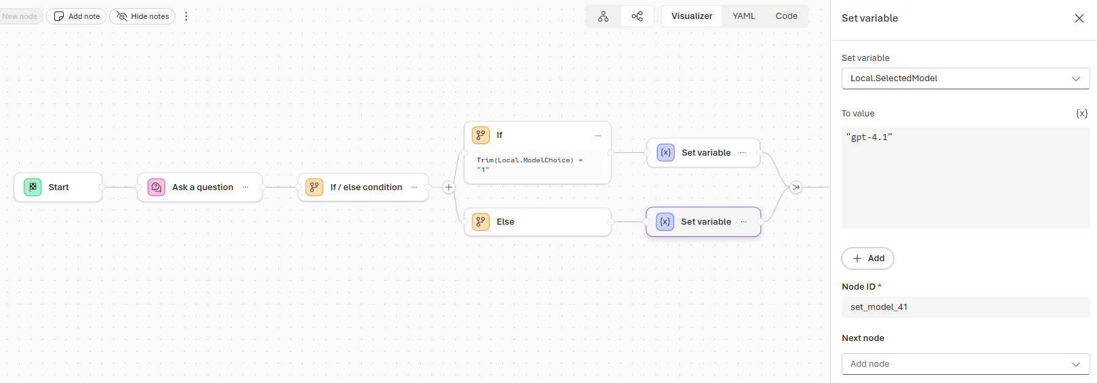Screen dimensions: 1097x383
Task: Click the Else branch node icon
Action: point(481,222)
